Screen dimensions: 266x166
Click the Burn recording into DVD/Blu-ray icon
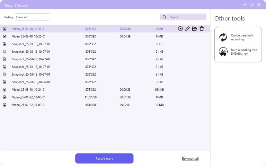pos(223,52)
